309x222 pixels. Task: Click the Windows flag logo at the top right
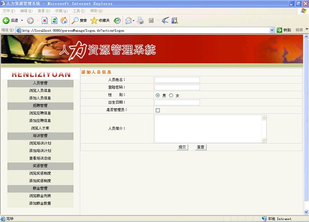[303, 11]
